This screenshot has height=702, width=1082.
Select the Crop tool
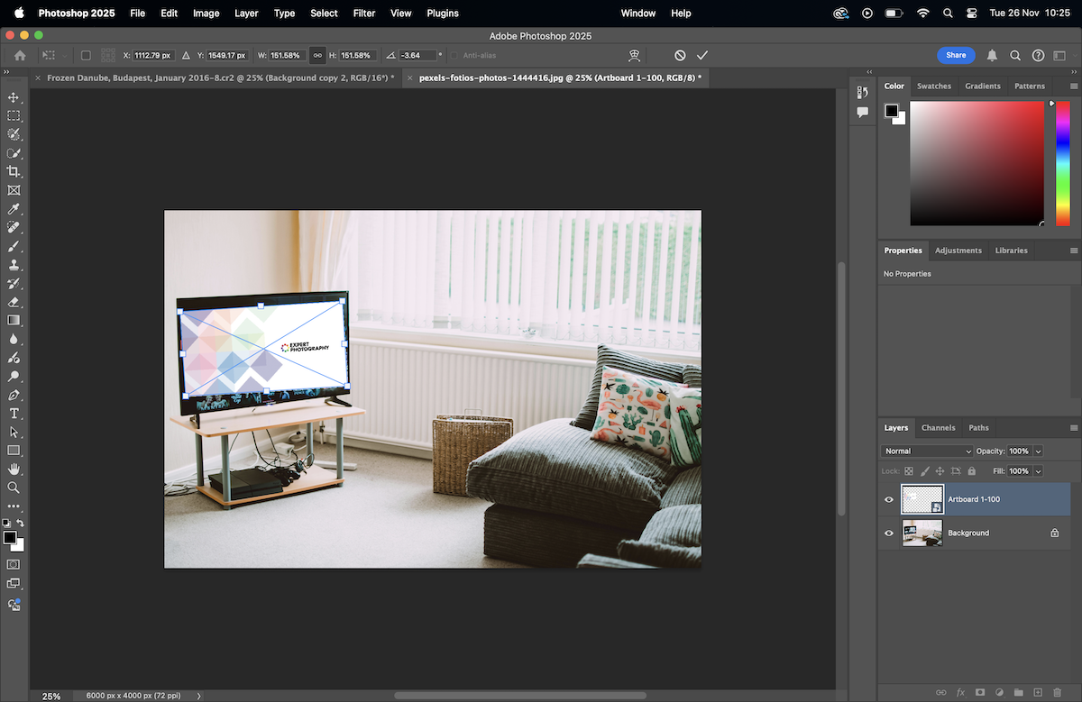click(x=14, y=171)
